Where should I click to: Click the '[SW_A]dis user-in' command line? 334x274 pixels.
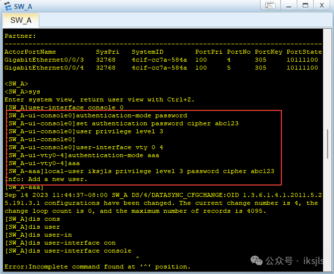38,235
